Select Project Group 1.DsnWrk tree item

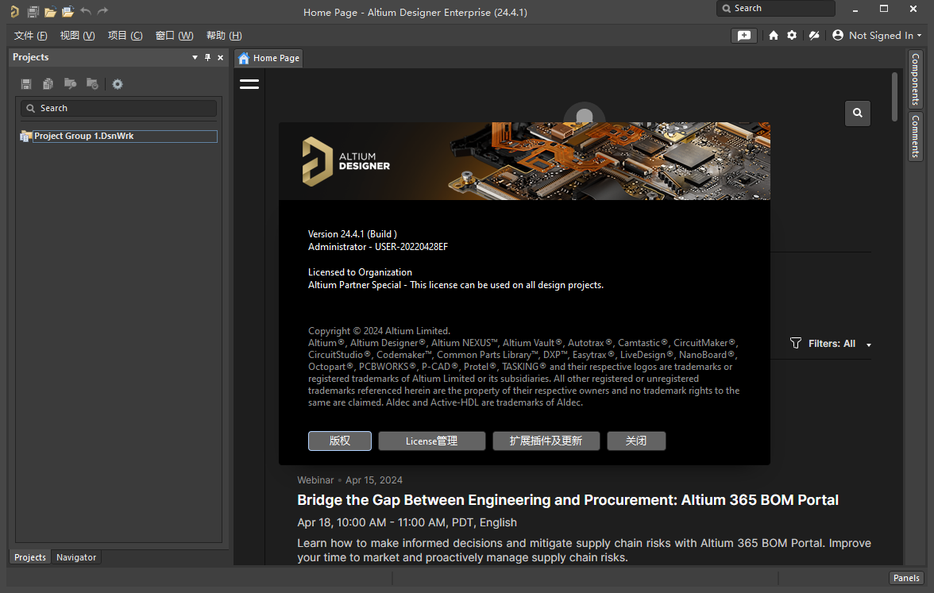click(125, 137)
